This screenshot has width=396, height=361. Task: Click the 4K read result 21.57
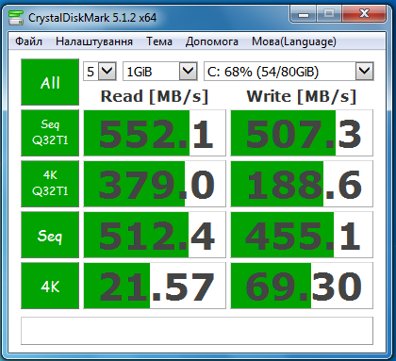click(155, 286)
